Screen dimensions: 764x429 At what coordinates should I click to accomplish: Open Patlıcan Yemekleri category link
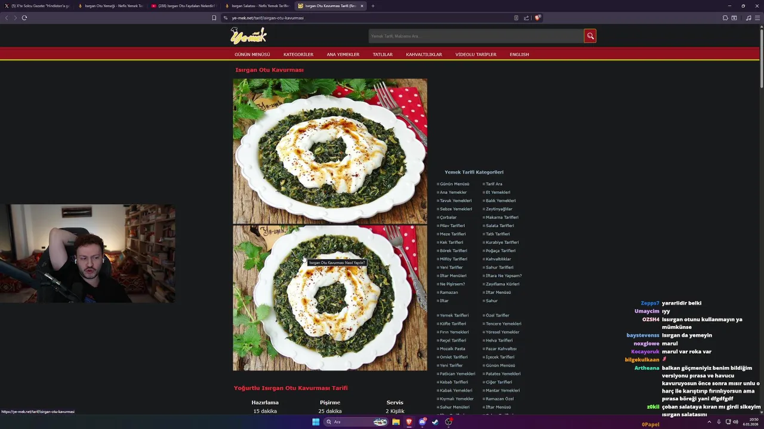457,374
